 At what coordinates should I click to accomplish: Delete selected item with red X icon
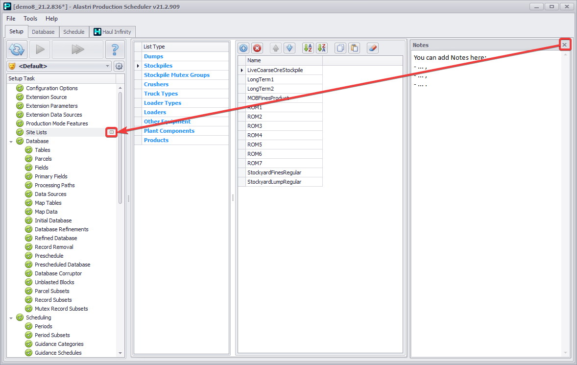pyautogui.click(x=257, y=48)
